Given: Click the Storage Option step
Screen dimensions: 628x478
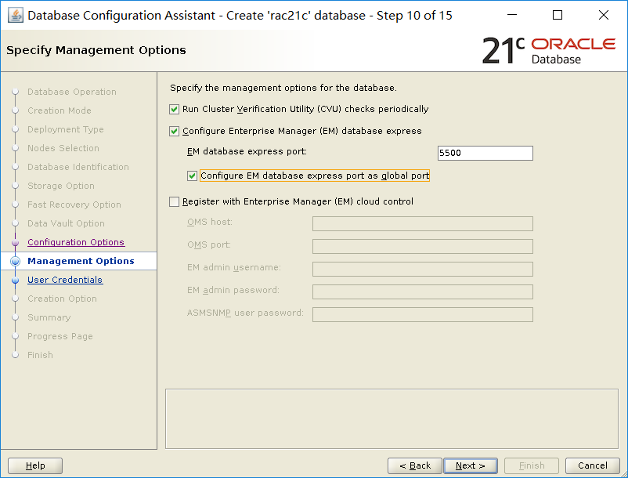Looking at the screenshot, I should click(x=61, y=186).
